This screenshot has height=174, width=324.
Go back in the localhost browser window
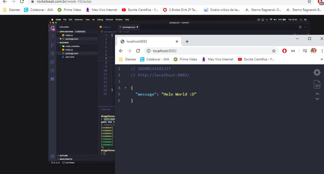pos(121,51)
